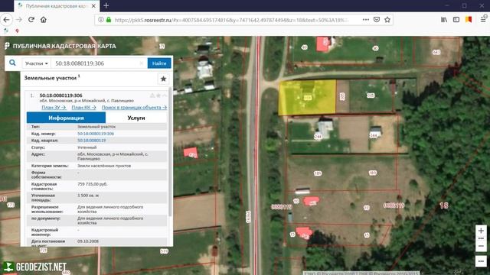The image size is (490, 275).
Task: Click the Статус value Учтенный
Action: (x=87, y=147)
